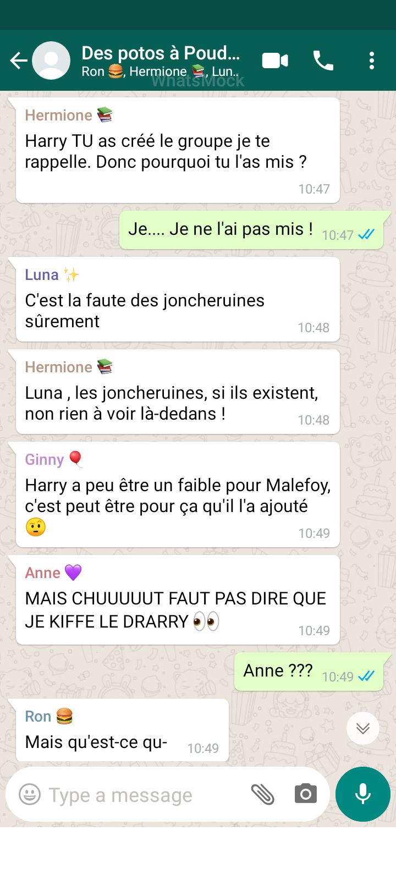Start a voice call
This screenshot has width=396, height=880.
[323, 61]
